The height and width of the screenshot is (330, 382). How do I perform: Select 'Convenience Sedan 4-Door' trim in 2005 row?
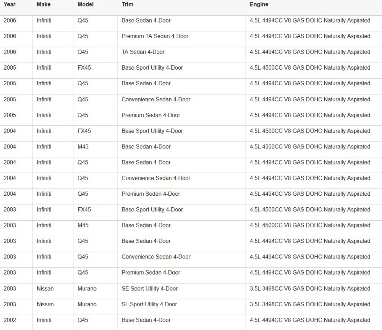pyautogui.click(x=156, y=99)
